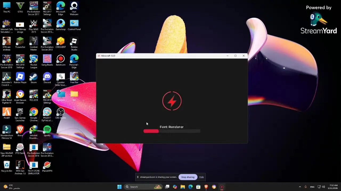341x191 pixels.
Task: Open the Roblox Player shortcut
Action: 20,78
